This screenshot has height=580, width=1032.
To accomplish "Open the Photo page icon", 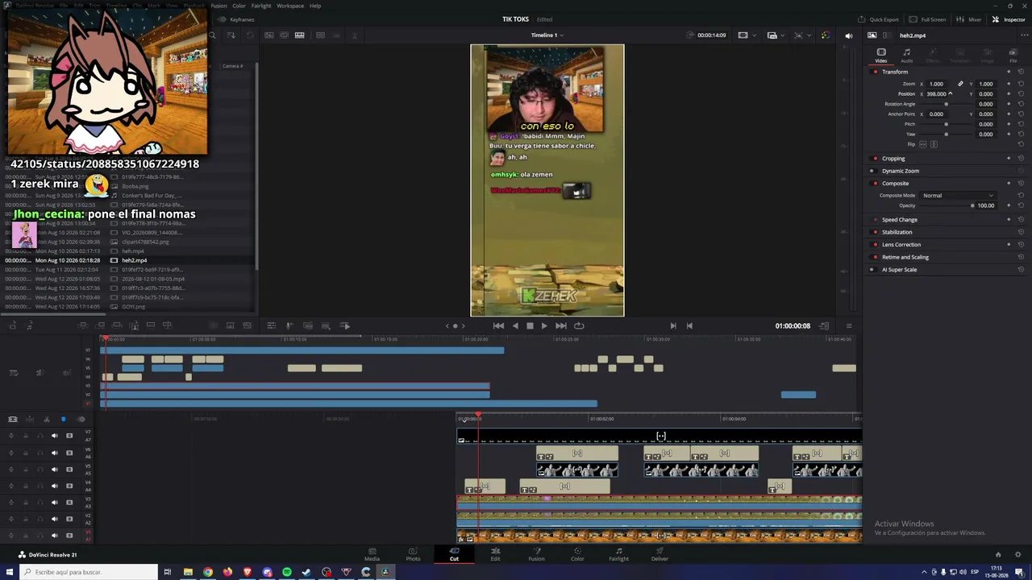I will coord(413,551).
